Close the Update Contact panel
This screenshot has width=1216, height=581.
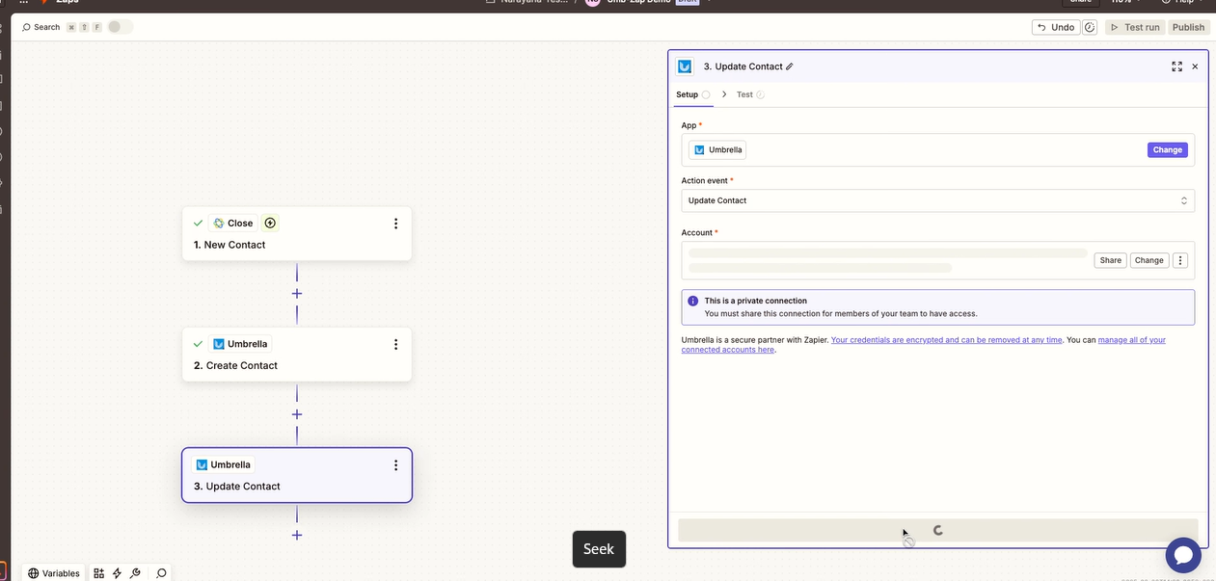pyautogui.click(x=1195, y=66)
